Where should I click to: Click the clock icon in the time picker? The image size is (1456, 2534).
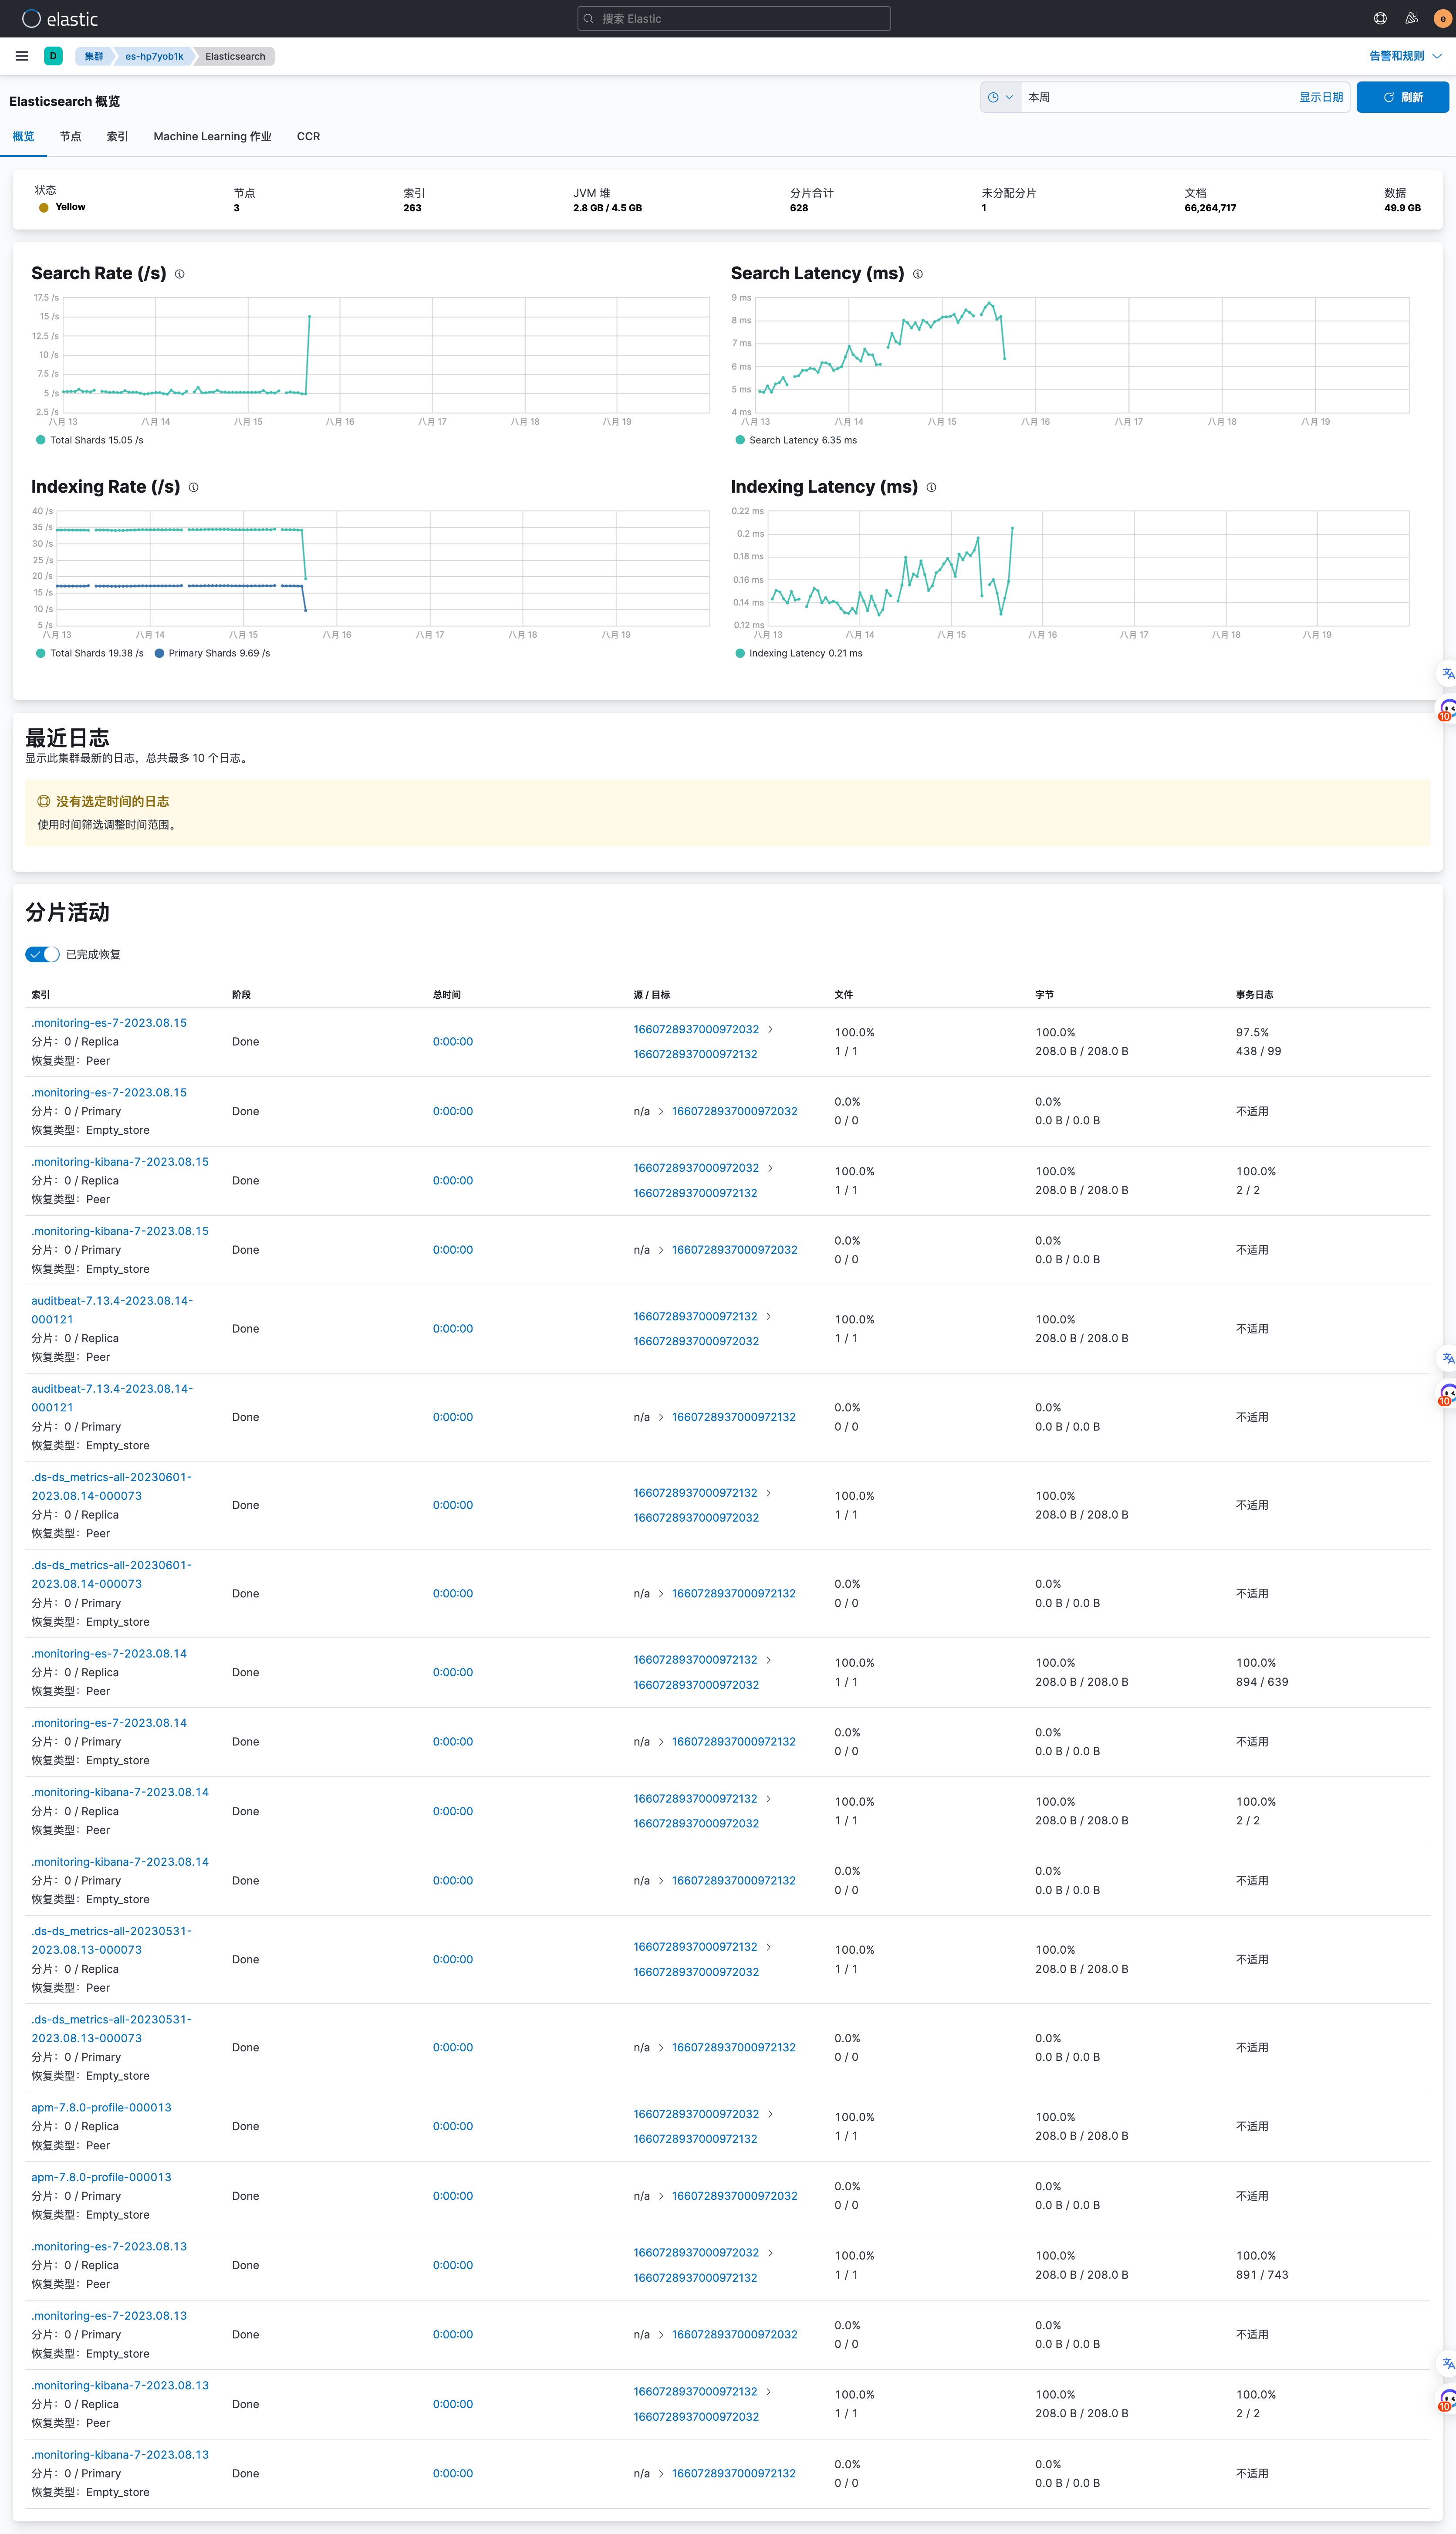(x=992, y=97)
